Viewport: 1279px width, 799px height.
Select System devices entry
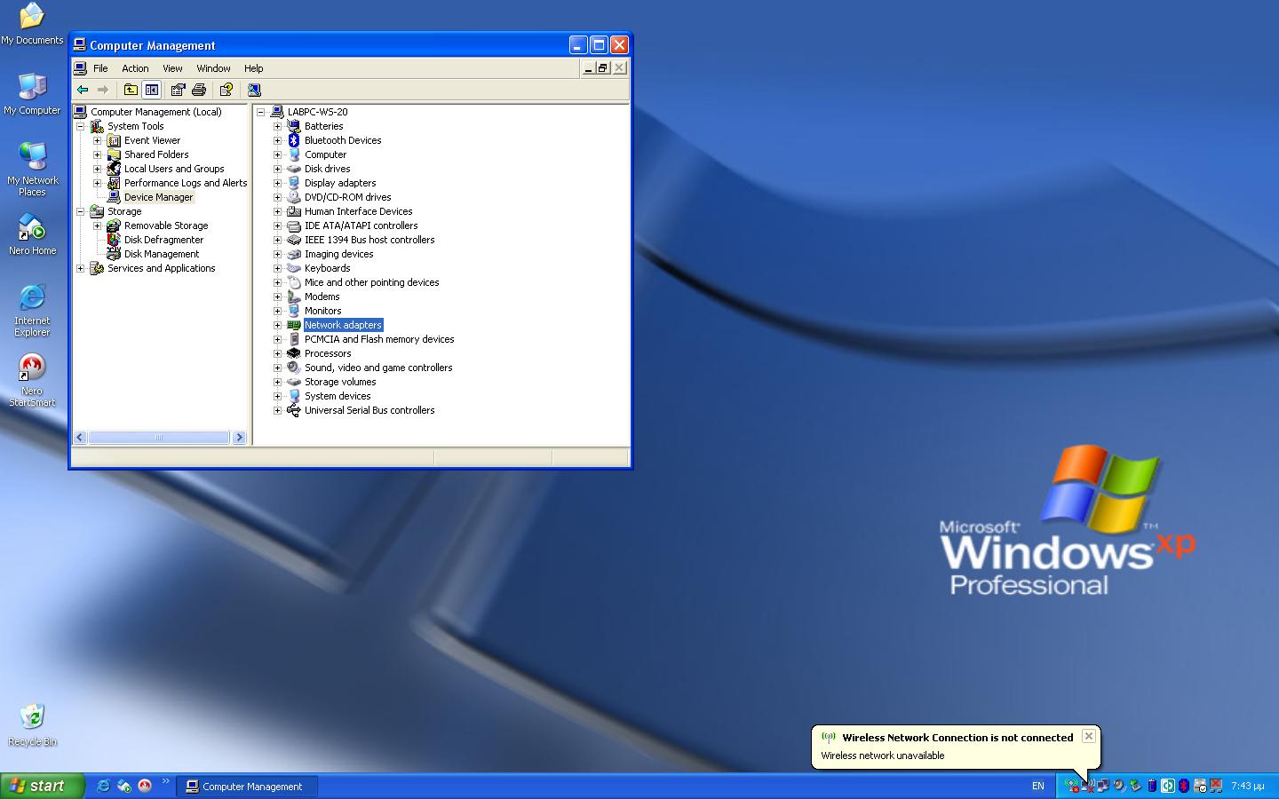tap(338, 396)
